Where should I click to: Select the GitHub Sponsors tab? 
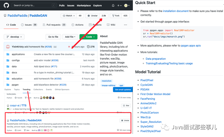[x=62, y=89]
